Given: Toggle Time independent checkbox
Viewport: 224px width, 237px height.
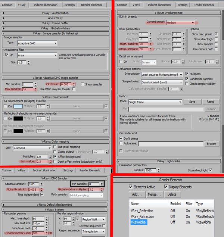Looking at the screenshot, I should click(42, 194).
